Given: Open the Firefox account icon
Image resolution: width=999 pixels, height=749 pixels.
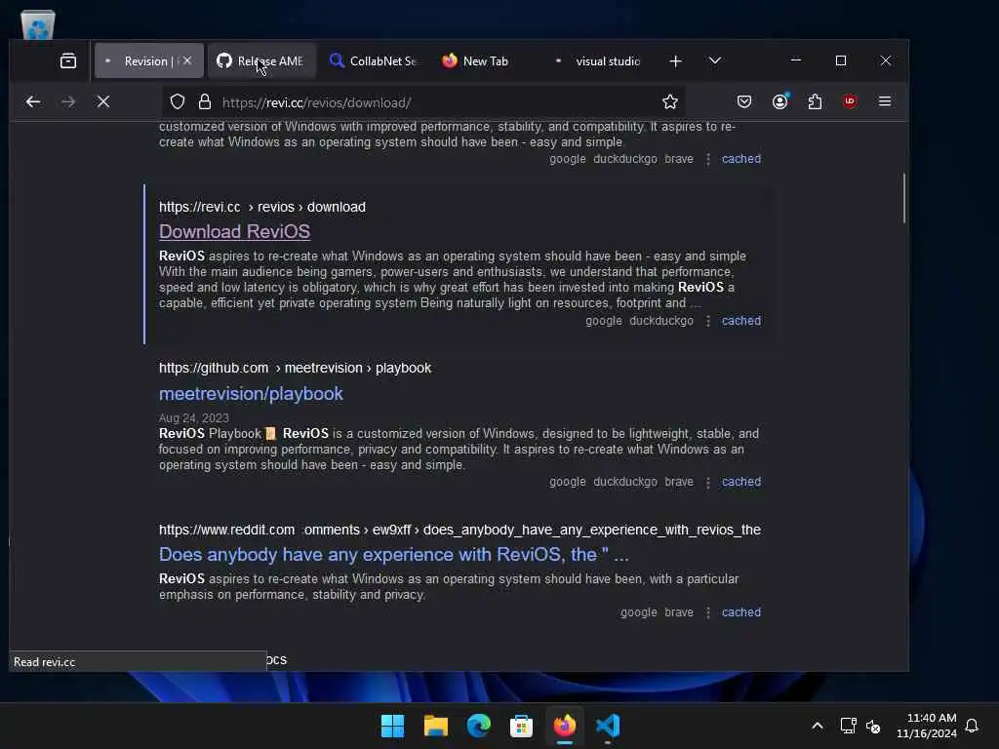Looking at the screenshot, I should 779,101.
